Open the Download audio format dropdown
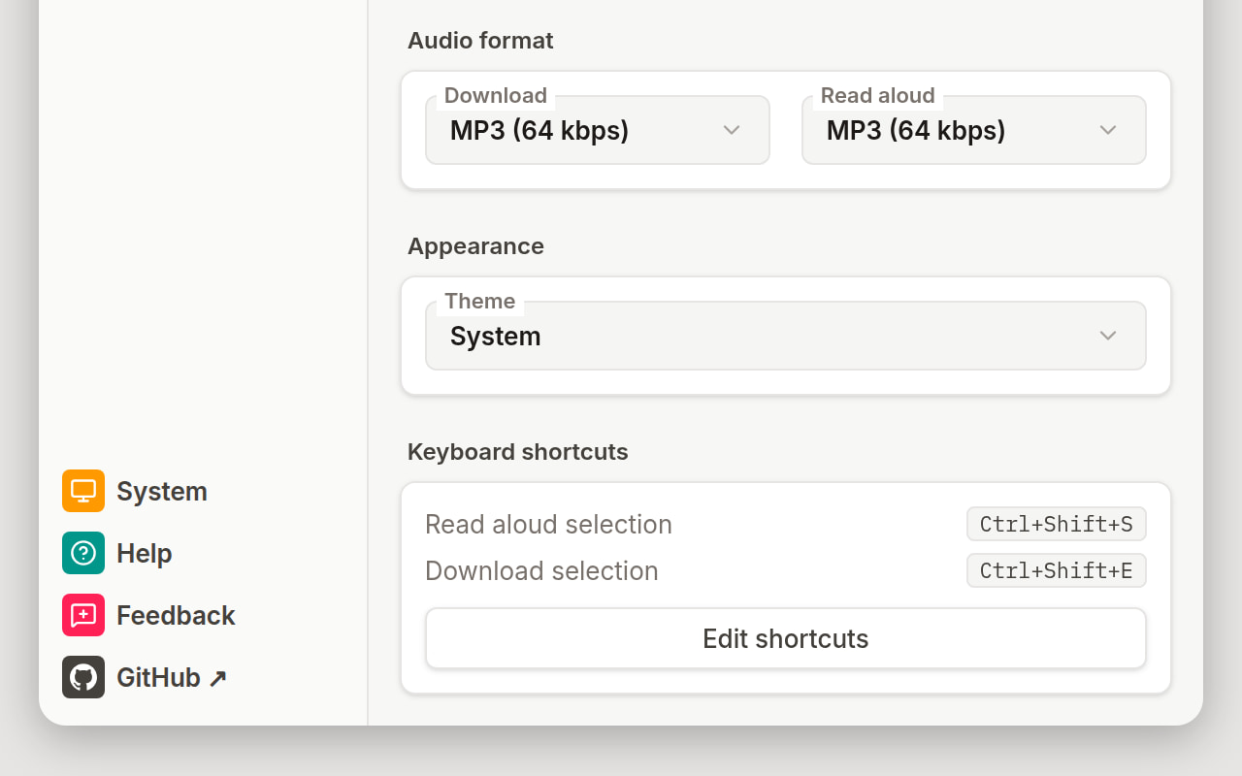The image size is (1242, 776). point(598,130)
